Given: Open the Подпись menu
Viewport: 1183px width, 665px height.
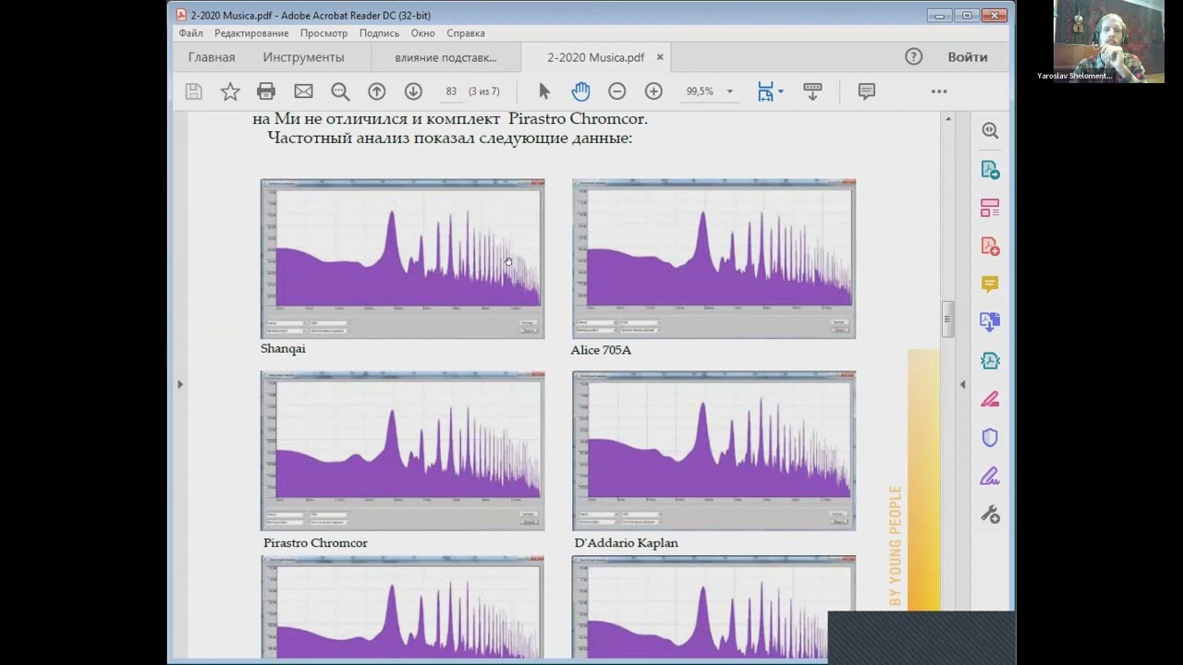Looking at the screenshot, I should [379, 33].
